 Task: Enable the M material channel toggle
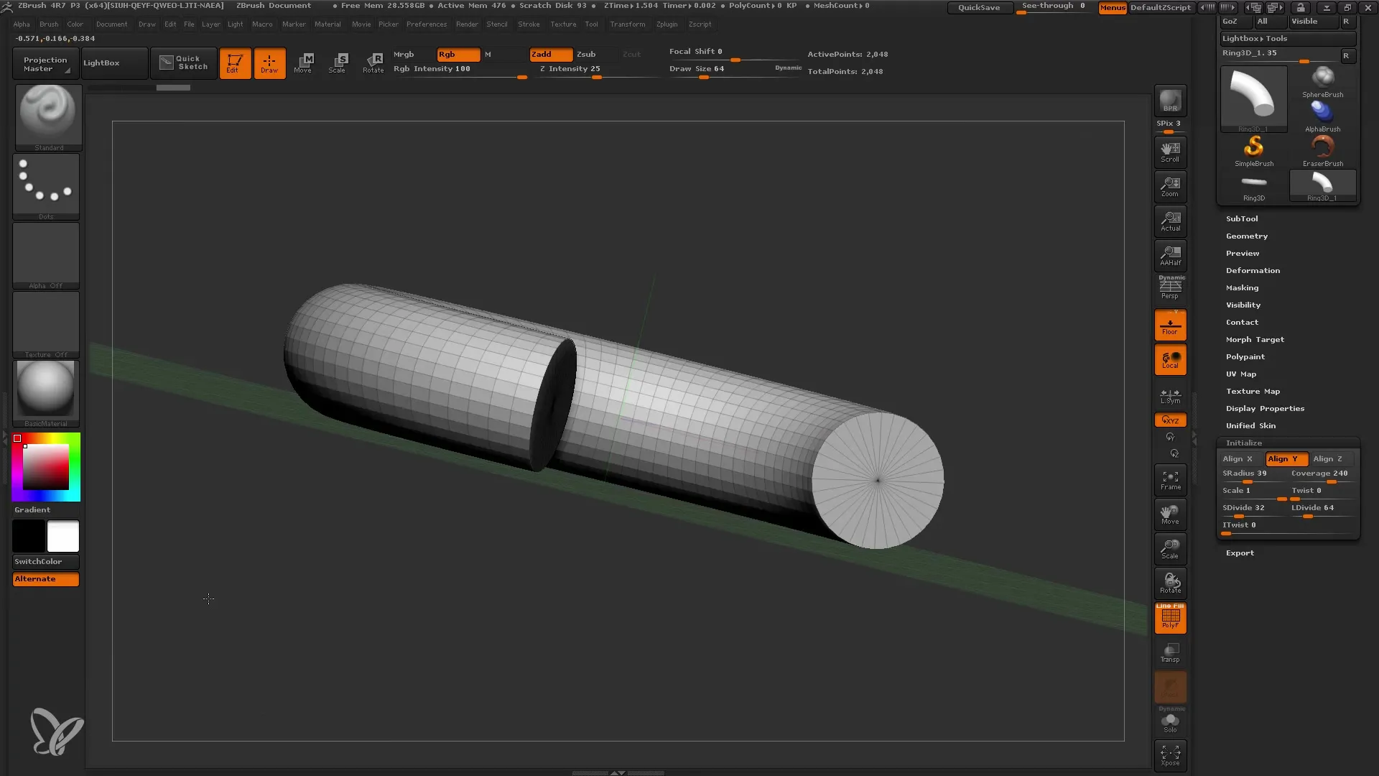(x=488, y=53)
